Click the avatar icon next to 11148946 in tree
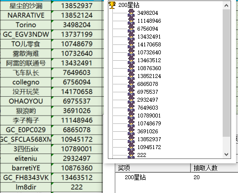This screenshot has width=238, height=193. 131,21
